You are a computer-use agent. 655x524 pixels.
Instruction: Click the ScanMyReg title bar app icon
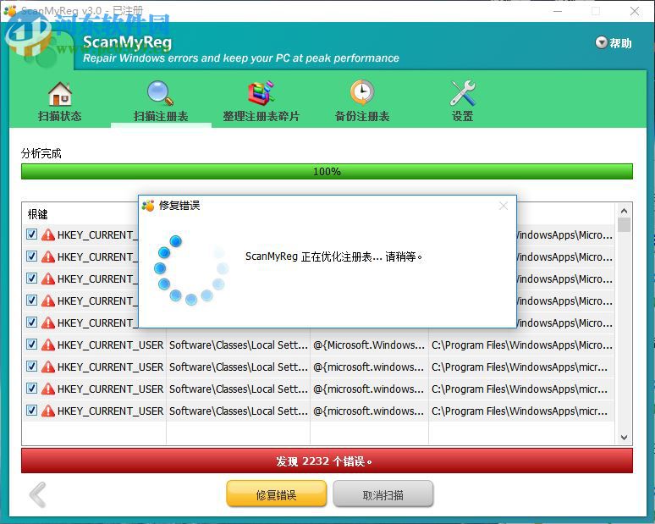pyautogui.click(x=9, y=10)
